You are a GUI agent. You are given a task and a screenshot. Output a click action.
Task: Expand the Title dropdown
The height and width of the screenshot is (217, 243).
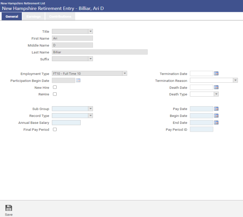90,32
